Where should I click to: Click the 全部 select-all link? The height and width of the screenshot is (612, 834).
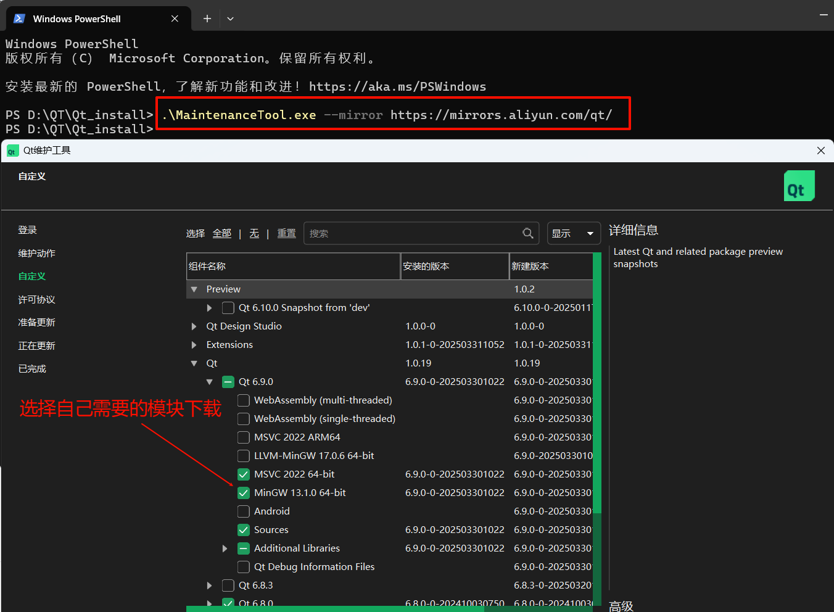pos(222,233)
